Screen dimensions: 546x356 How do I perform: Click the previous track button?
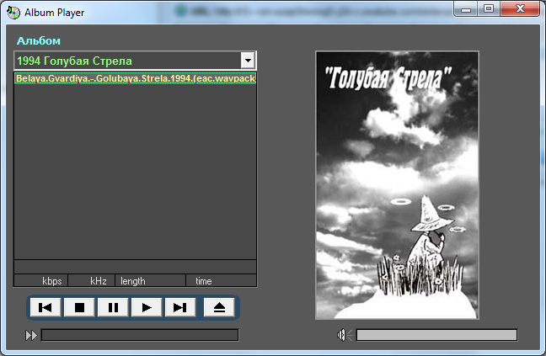point(45,308)
